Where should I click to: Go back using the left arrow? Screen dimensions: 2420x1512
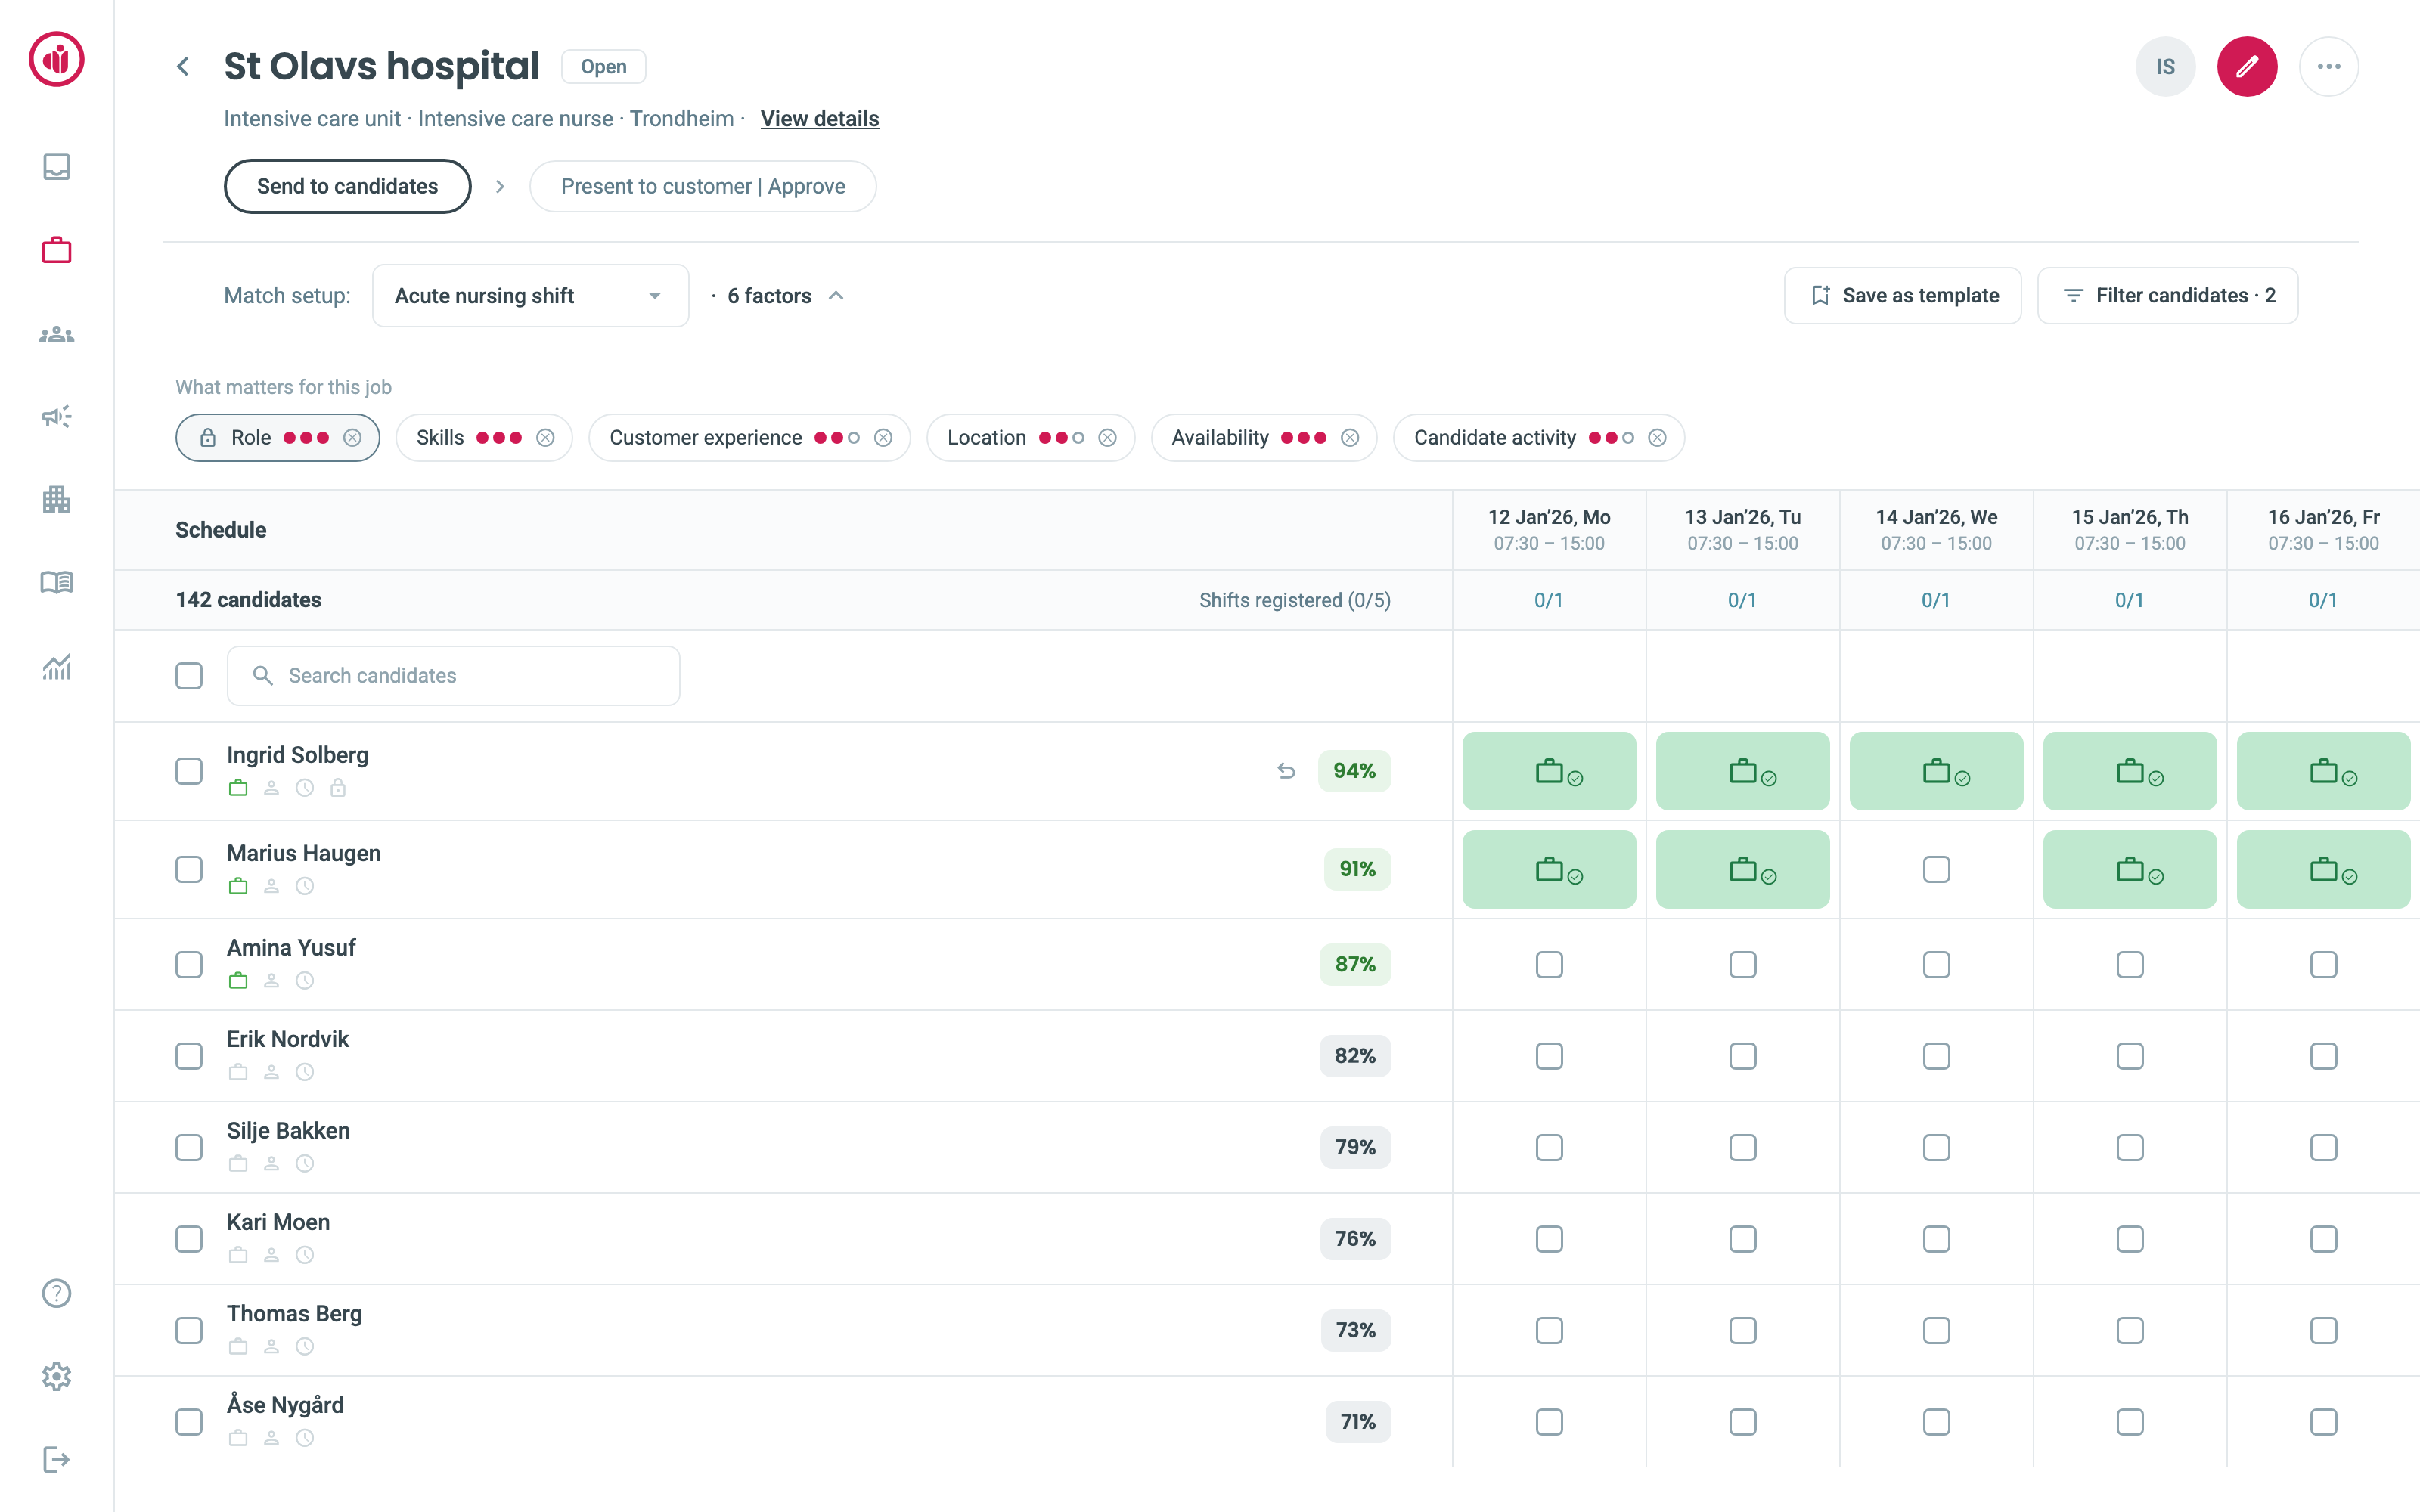[x=183, y=67]
